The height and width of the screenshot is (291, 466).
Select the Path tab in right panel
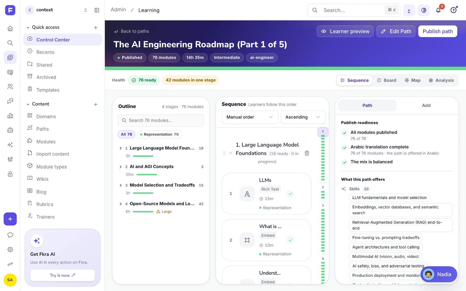[x=367, y=105]
